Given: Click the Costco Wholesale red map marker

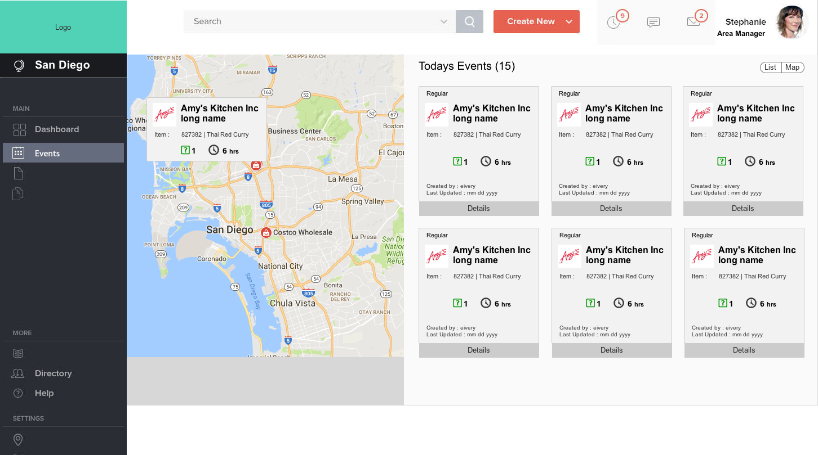Looking at the screenshot, I should [x=266, y=232].
